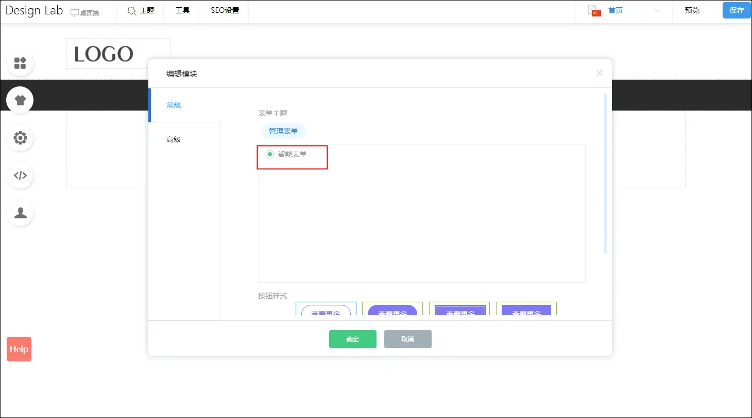Choose the filled pill-shaped purple button style
The width and height of the screenshot is (752, 418).
coord(392,311)
